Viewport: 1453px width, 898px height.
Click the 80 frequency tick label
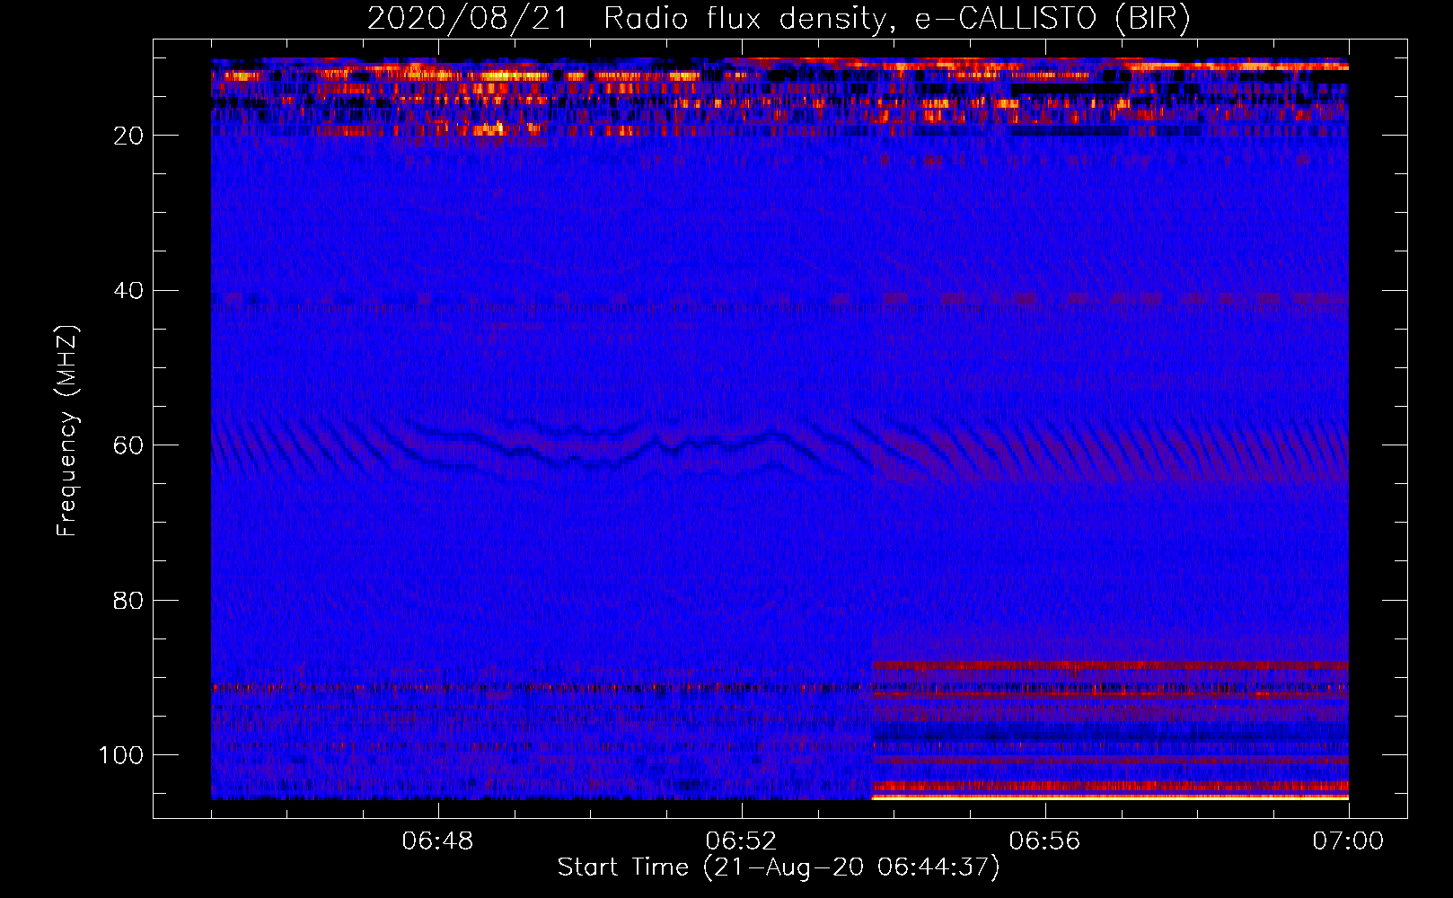point(129,601)
